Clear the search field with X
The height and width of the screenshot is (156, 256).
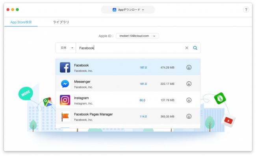[187, 48]
